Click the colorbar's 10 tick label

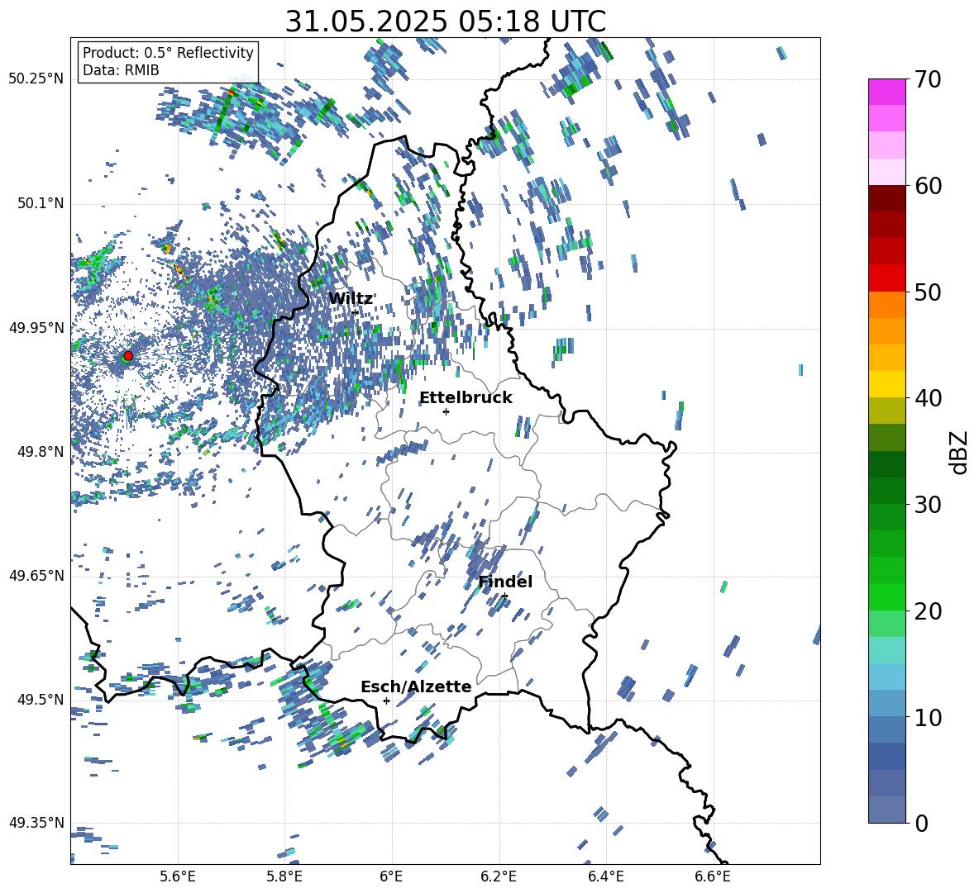coord(928,719)
